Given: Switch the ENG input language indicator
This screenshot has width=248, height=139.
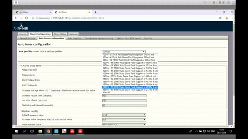Looking at the screenshot, I should click(x=213, y=131).
